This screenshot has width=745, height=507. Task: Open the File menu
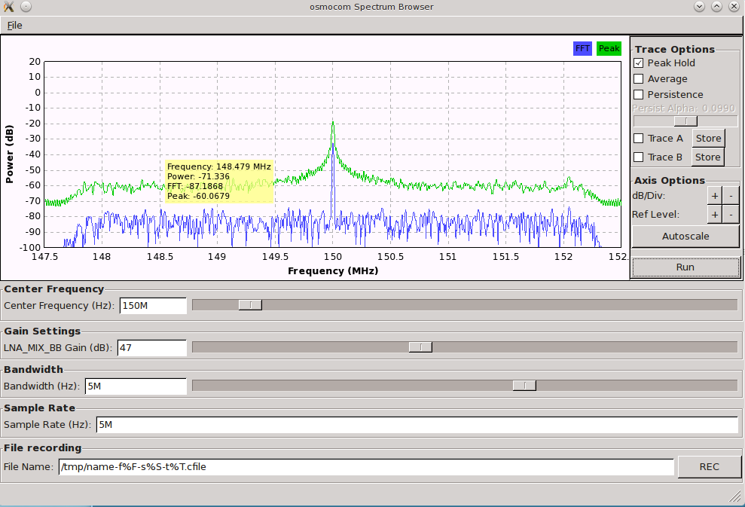click(x=15, y=25)
